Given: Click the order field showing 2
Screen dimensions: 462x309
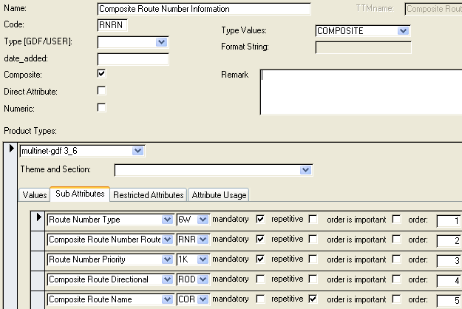Looking at the screenshot, I should tap(449, 241).
